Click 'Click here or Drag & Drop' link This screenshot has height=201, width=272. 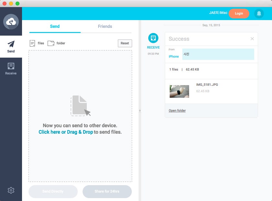(x=66, y=132)
